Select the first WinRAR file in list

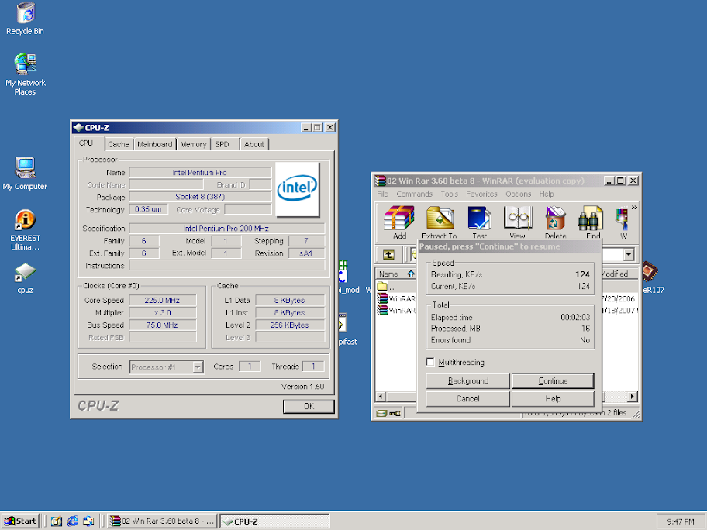point(397,298)
